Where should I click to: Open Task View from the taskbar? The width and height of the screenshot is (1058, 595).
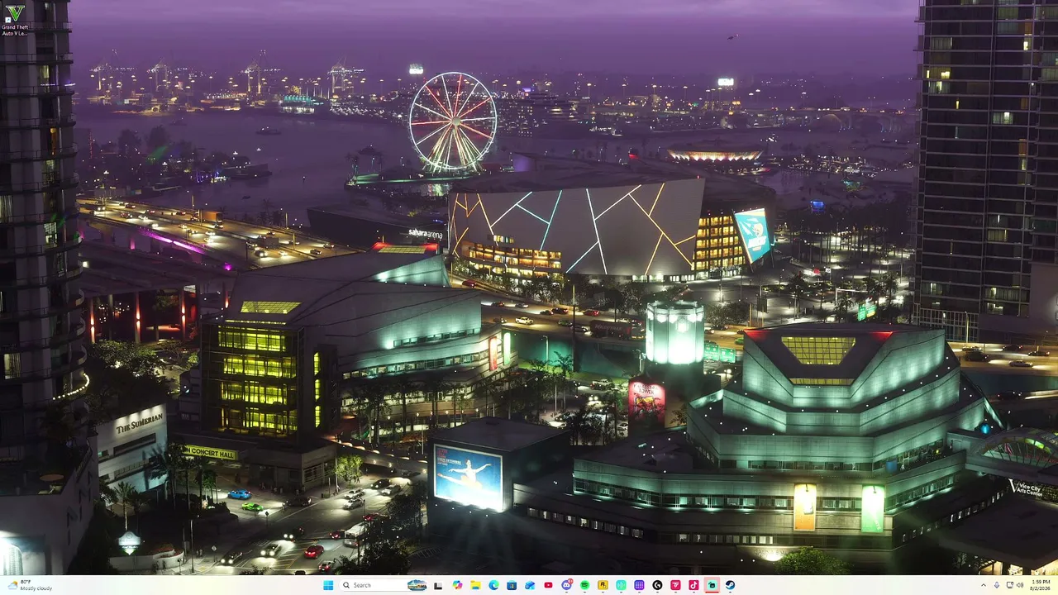(438, 585)
